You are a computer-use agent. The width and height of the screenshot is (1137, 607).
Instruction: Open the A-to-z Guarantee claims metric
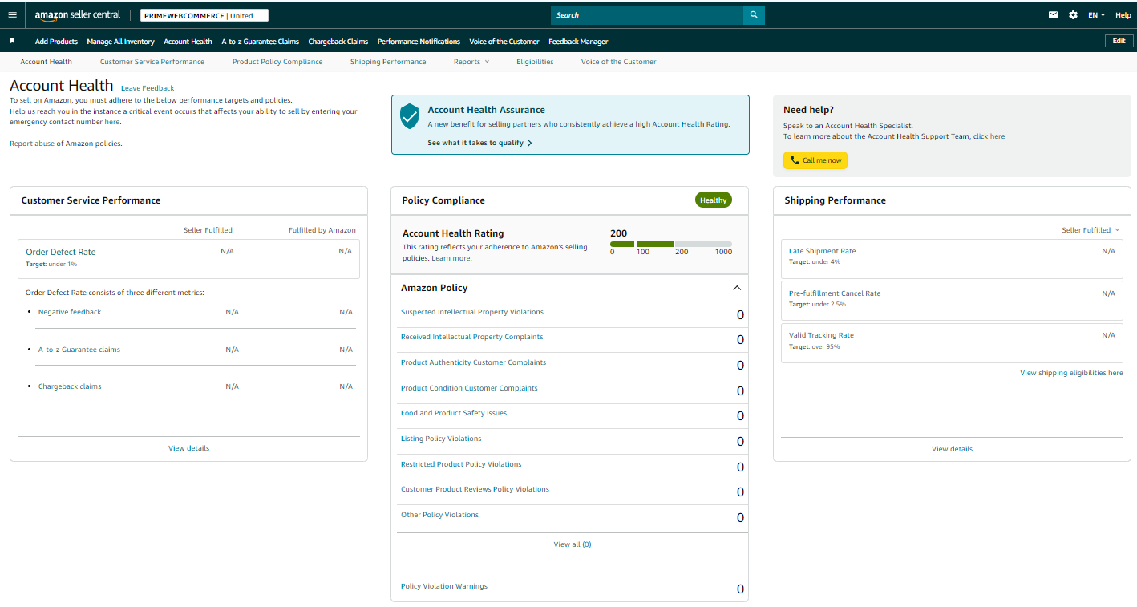79,350
